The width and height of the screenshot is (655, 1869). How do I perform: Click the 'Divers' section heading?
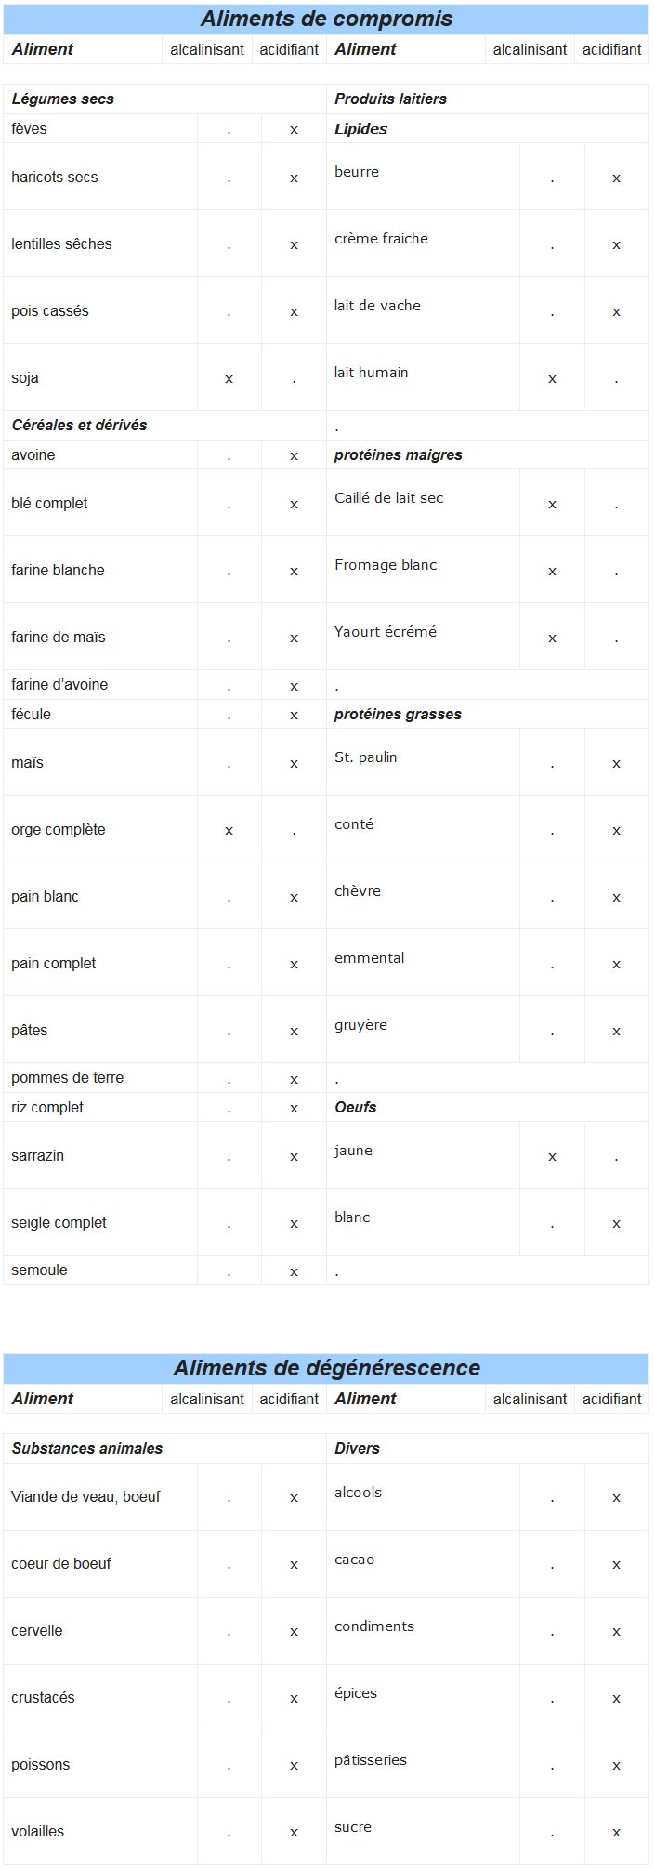(357, 1449)
